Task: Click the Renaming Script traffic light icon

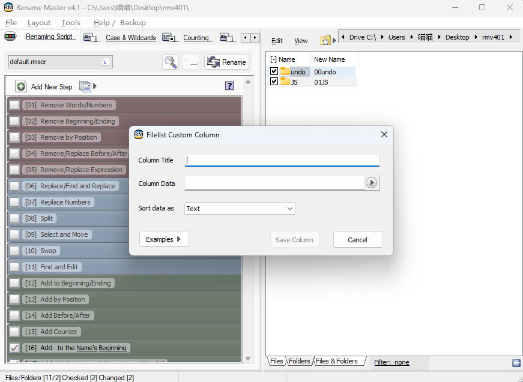Action: pyautogui.click(x=10, y=37)
